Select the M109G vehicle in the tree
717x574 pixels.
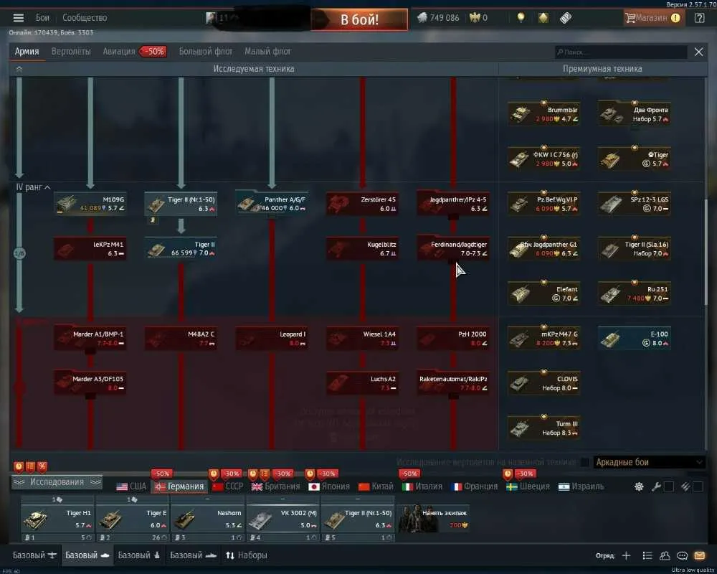point(90,204)
